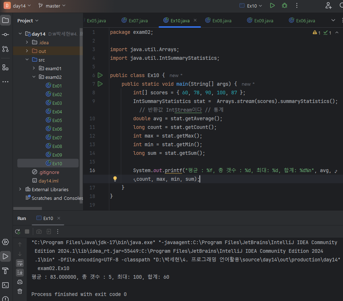Screen dimensions: 343x301
Task: Clear console output with trash icon
Action: pos(20,291)
